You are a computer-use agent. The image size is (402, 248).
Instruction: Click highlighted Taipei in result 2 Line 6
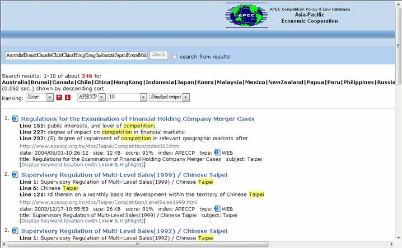(x=70, y=188)
